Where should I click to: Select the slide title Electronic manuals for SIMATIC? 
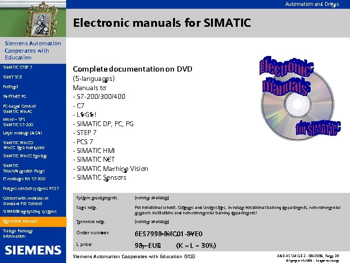[x=162, y=23]
